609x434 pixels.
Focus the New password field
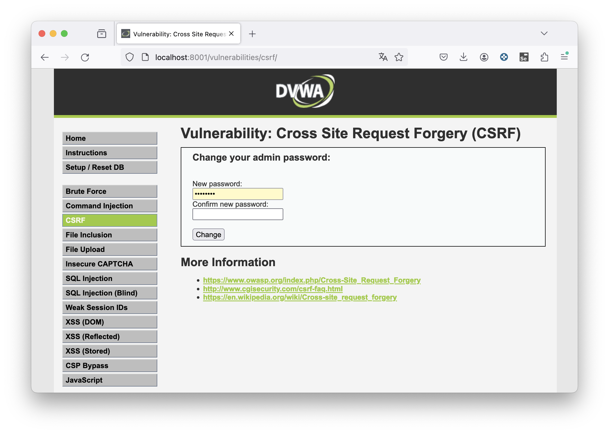pyautogui.click(x=238, y=194)
